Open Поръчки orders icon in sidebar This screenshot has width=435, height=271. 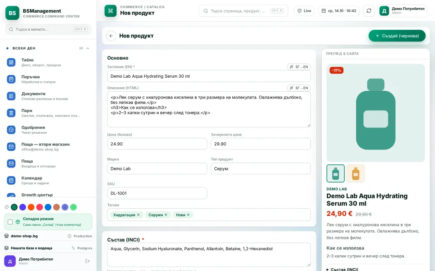point(11,79)
